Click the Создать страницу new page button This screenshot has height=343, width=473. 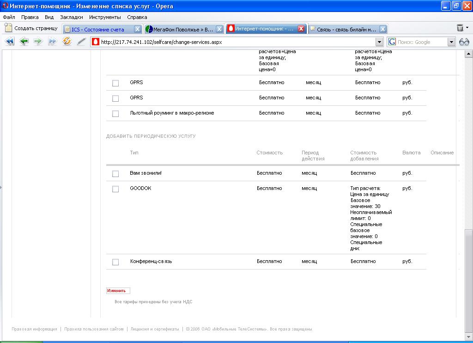(x=31, y=28)
